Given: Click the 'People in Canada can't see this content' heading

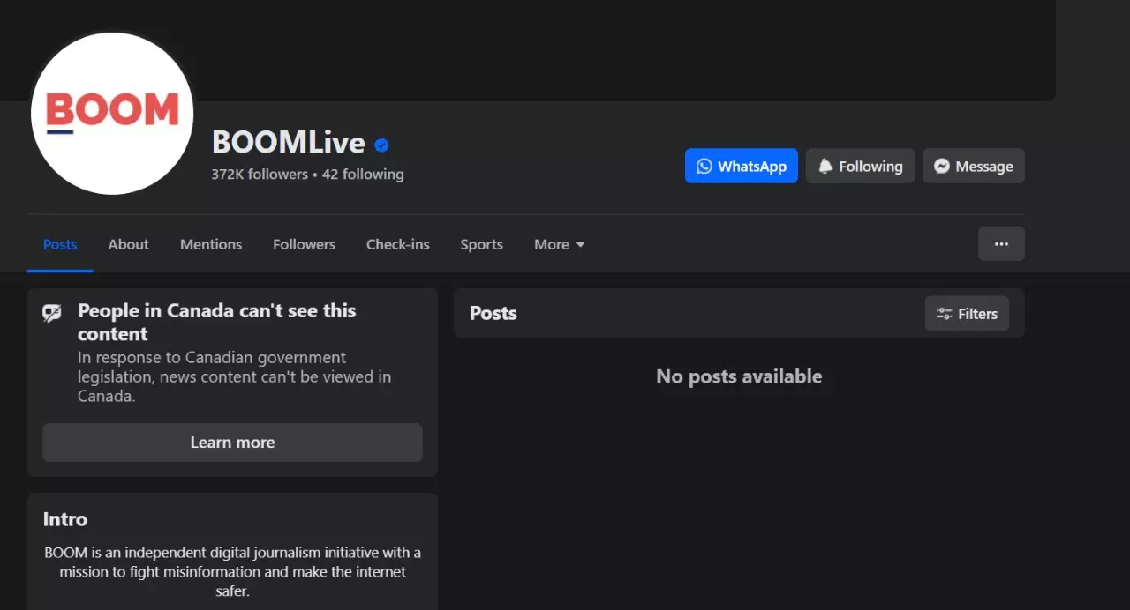Looking at the screenshot, I should pyautogui.click(x=217, y=322).
